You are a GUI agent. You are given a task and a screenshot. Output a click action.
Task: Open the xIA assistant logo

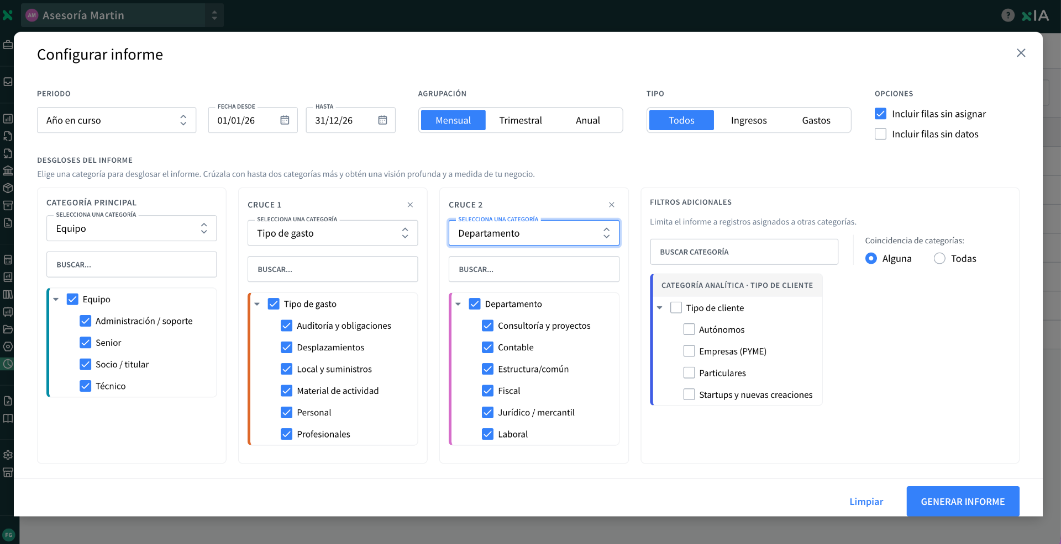[1036, 15]
